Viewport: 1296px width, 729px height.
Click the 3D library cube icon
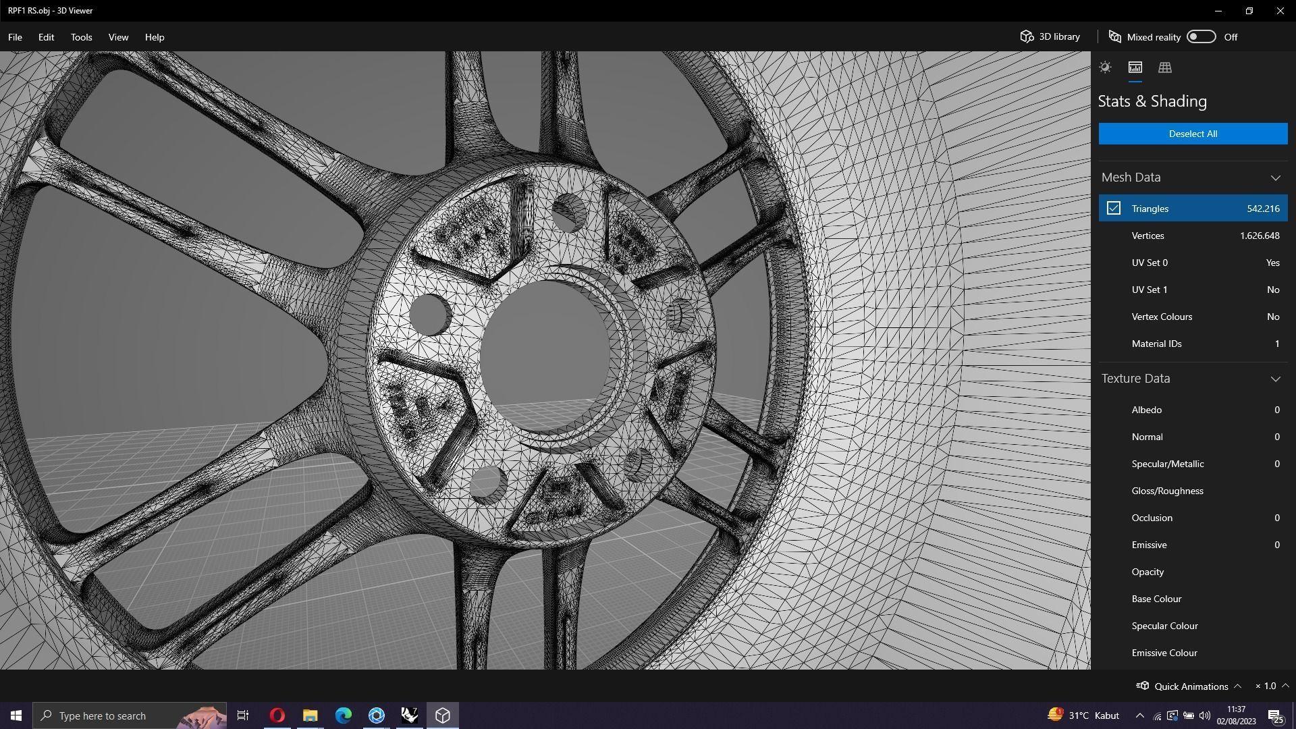click(x=1027, y=36)
